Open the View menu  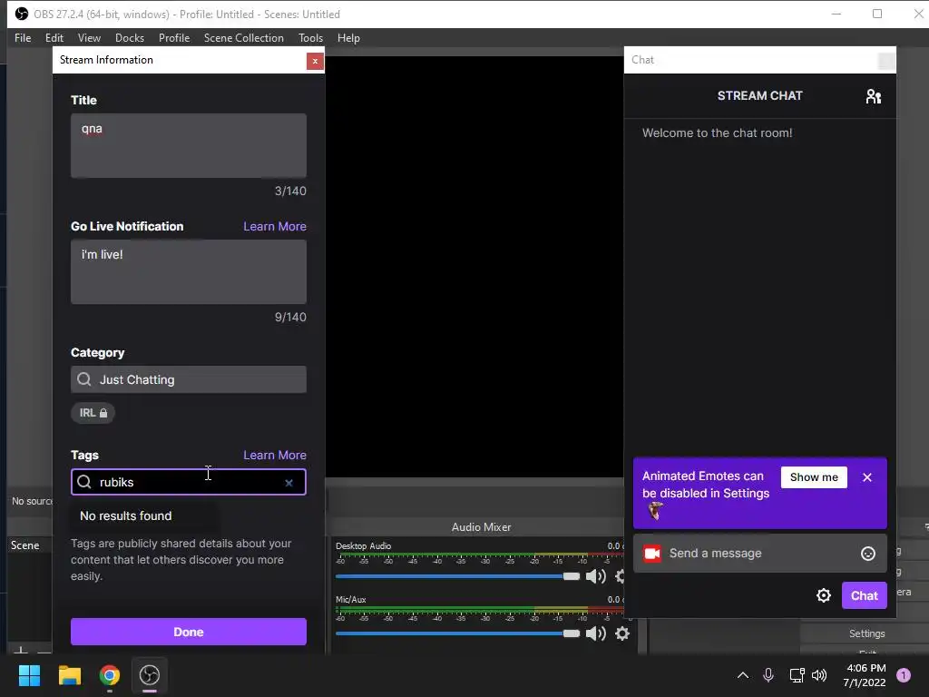point(89,38)
